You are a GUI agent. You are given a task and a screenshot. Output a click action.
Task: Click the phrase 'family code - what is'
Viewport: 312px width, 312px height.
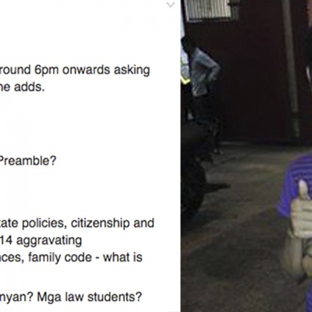tap(85, 257)
